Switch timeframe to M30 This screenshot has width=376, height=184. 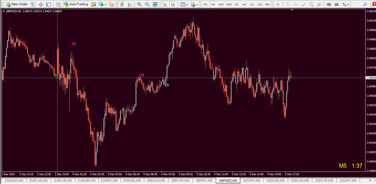point(229,4)
